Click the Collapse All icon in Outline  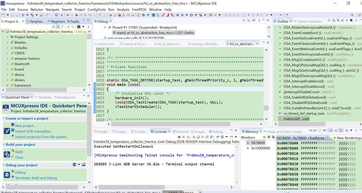(x=329, y=21)
